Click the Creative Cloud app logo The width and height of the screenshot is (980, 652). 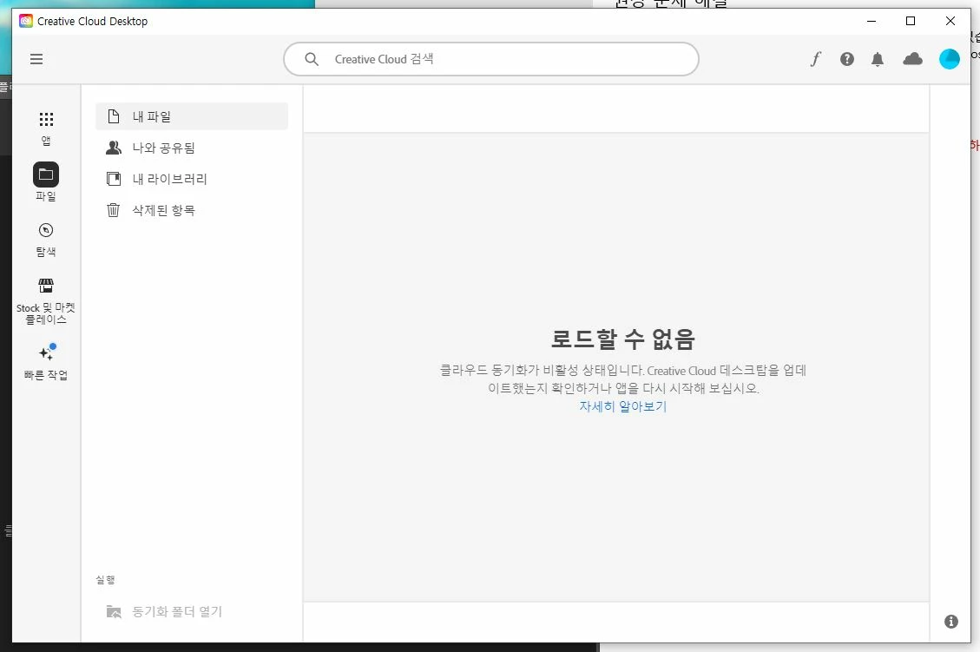point(26,21)
